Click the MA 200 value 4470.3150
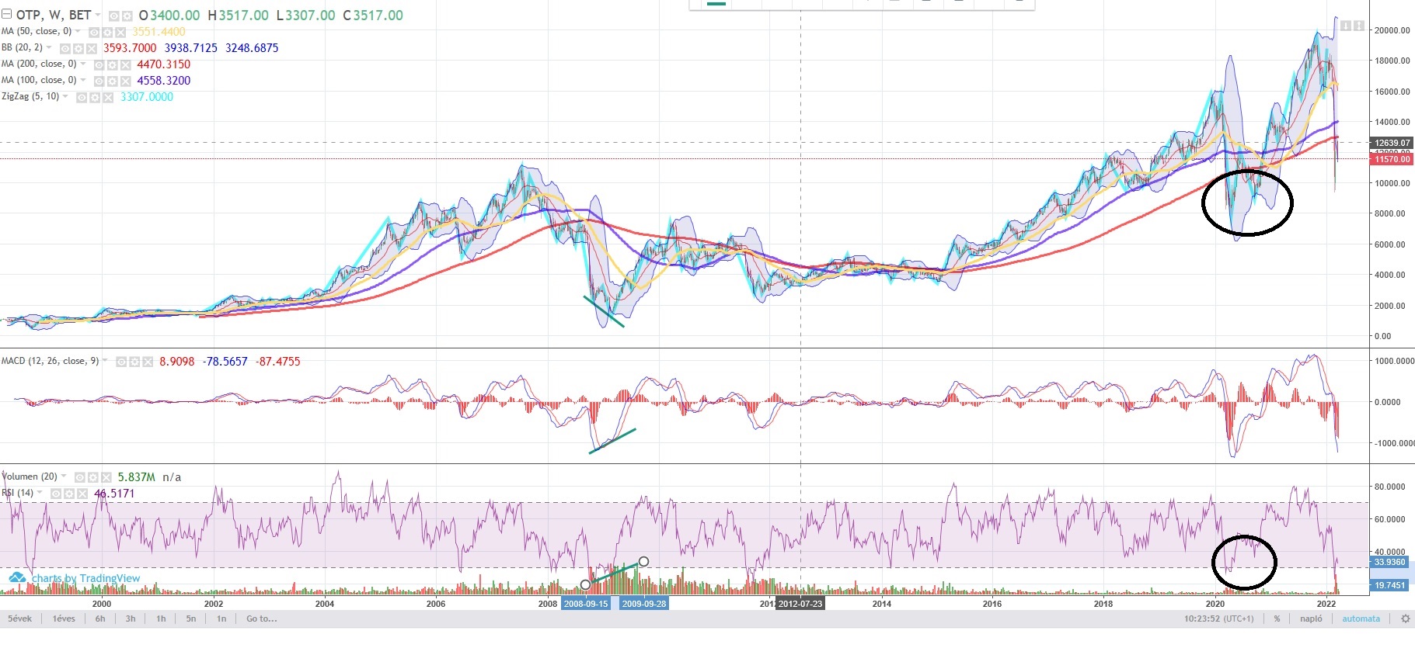The height and width of the screenshot is (655, 1415). pos(163,64)
